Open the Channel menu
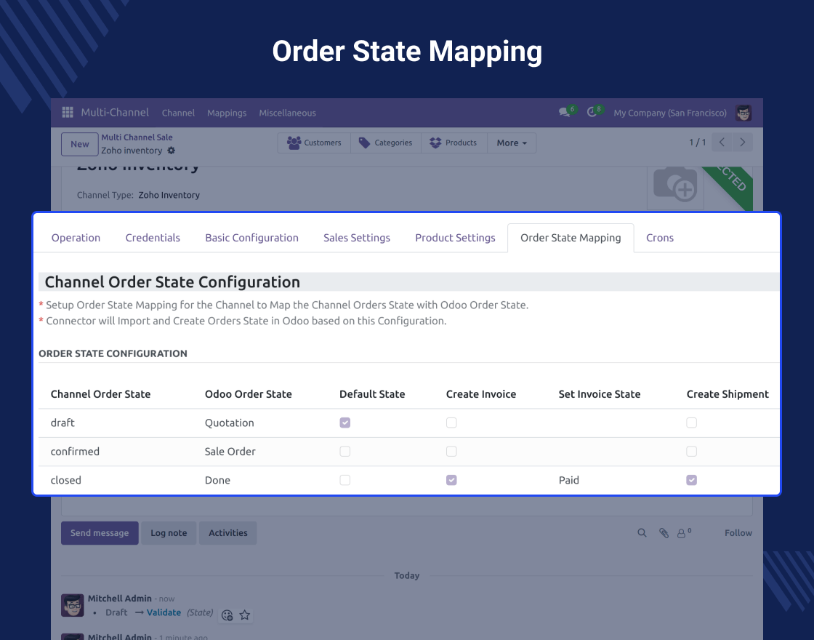The height and width of the screenshot is (640, 814). 178,113
